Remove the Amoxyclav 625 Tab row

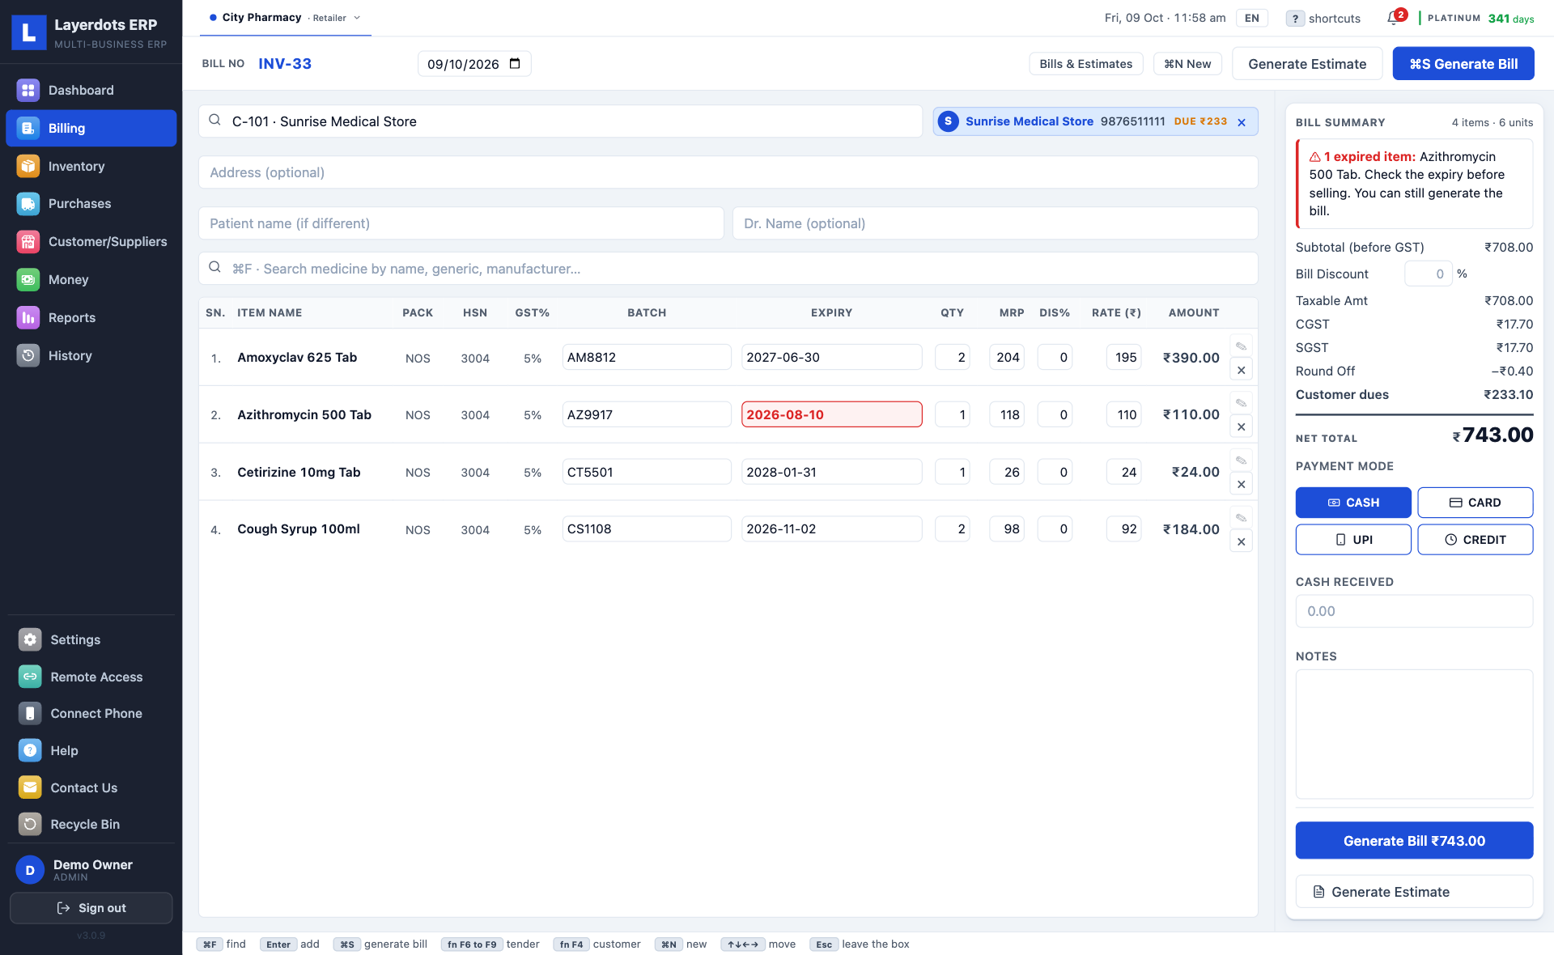1241,370
